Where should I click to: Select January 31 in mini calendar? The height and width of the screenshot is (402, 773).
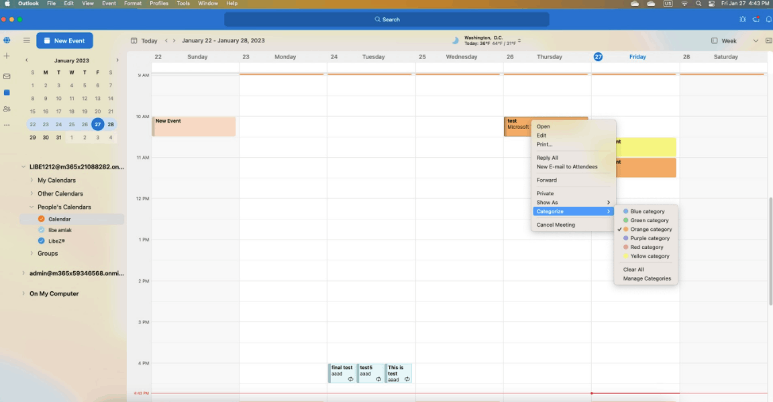coord(58,137)
